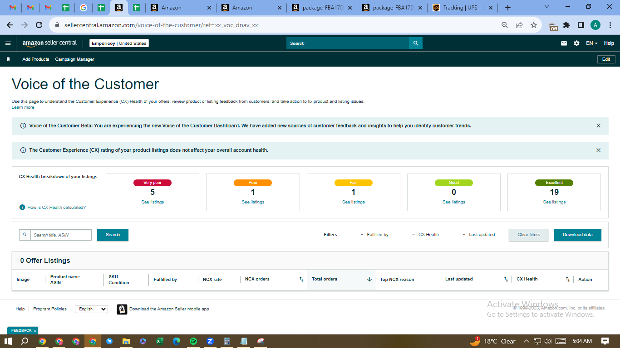Bookmark this page with the star icon
Image resolution: width=620 pixels, height=348 pixels.
click(x=534, y=25)
